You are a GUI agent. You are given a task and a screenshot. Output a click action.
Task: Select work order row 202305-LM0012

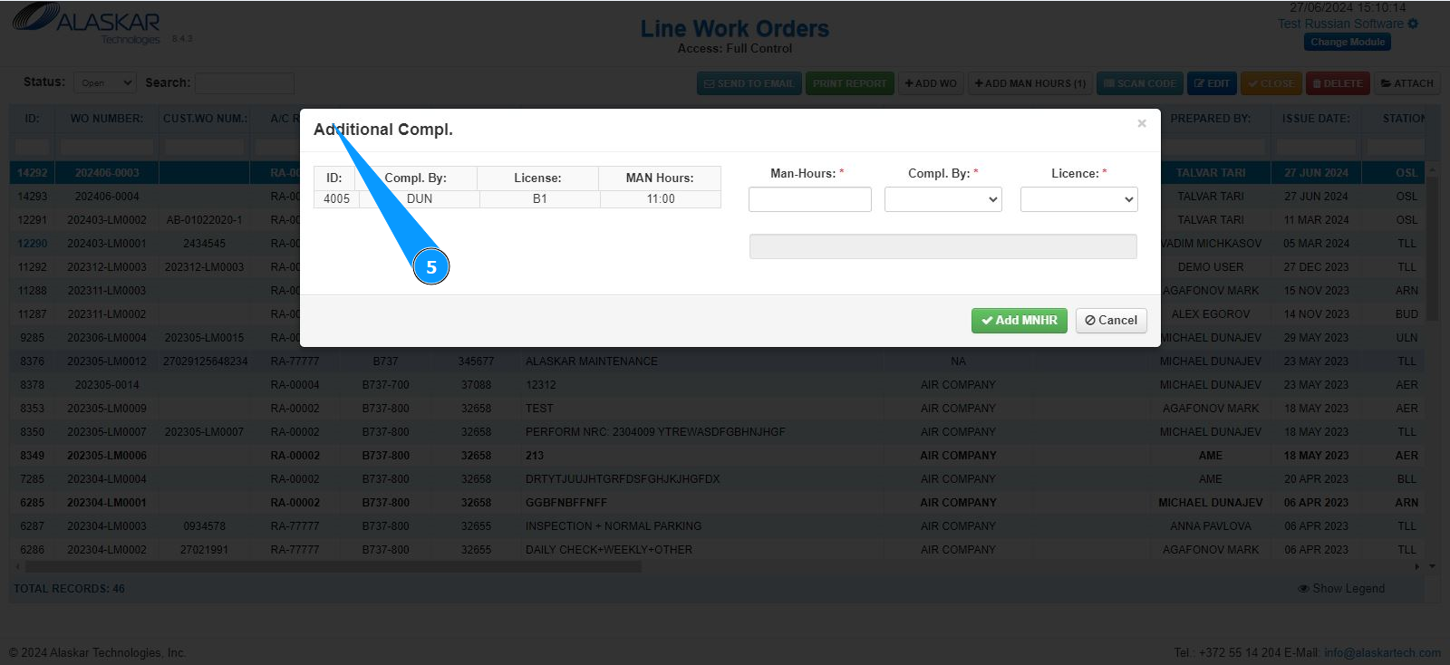[x=718, y=361]
